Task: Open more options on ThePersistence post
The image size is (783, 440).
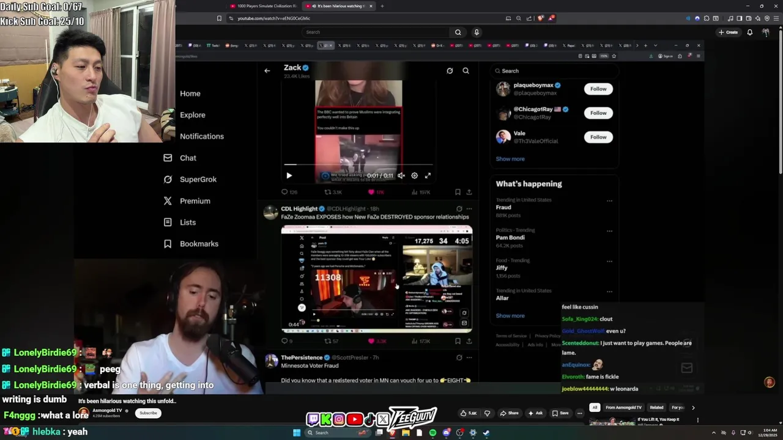Action: (x=469, y=358)
